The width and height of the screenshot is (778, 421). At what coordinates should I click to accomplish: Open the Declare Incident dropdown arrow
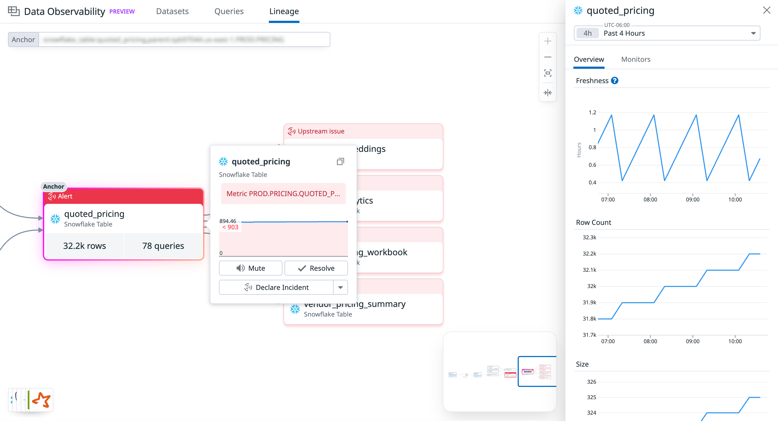[341, 287]
